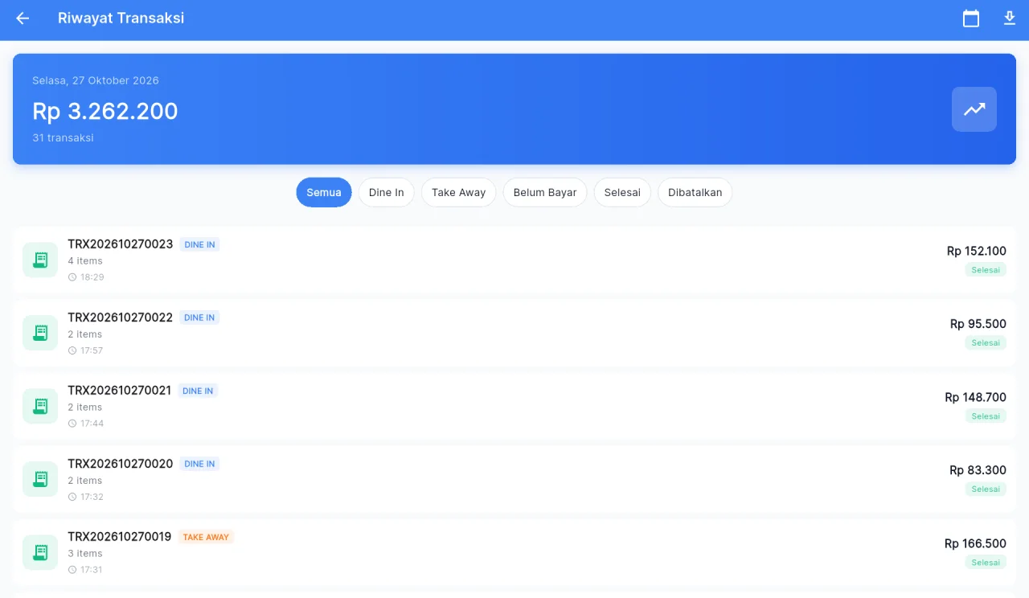Viewport: 1029px width, 598px height.
Task: Click the Riwayat Transaksi title
Action: click(x=121, y=18)
